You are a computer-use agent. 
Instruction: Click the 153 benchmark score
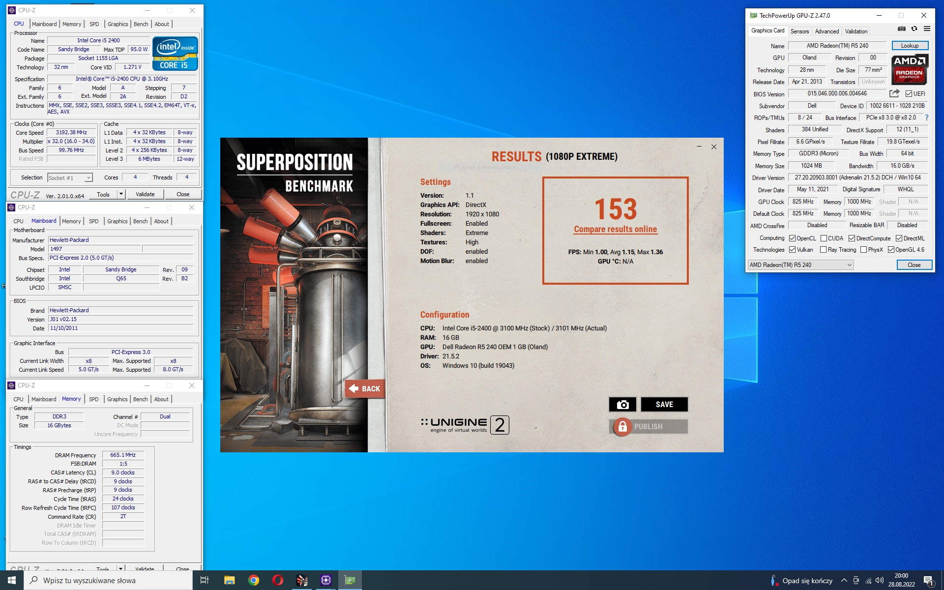click(616, 209)
